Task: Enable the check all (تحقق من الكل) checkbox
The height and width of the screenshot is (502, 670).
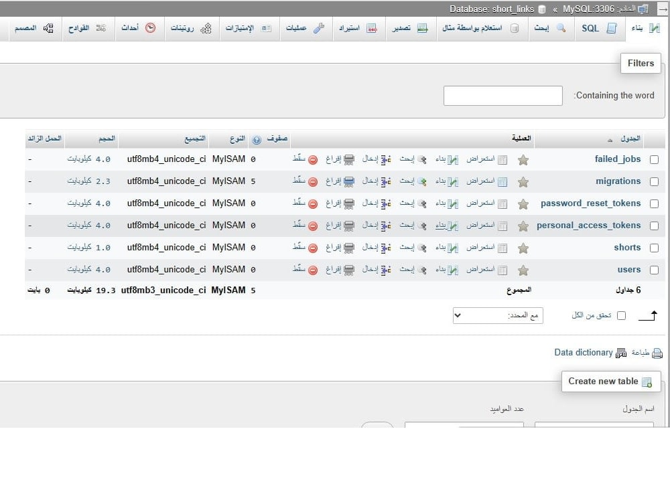Action: coord(622,316)
